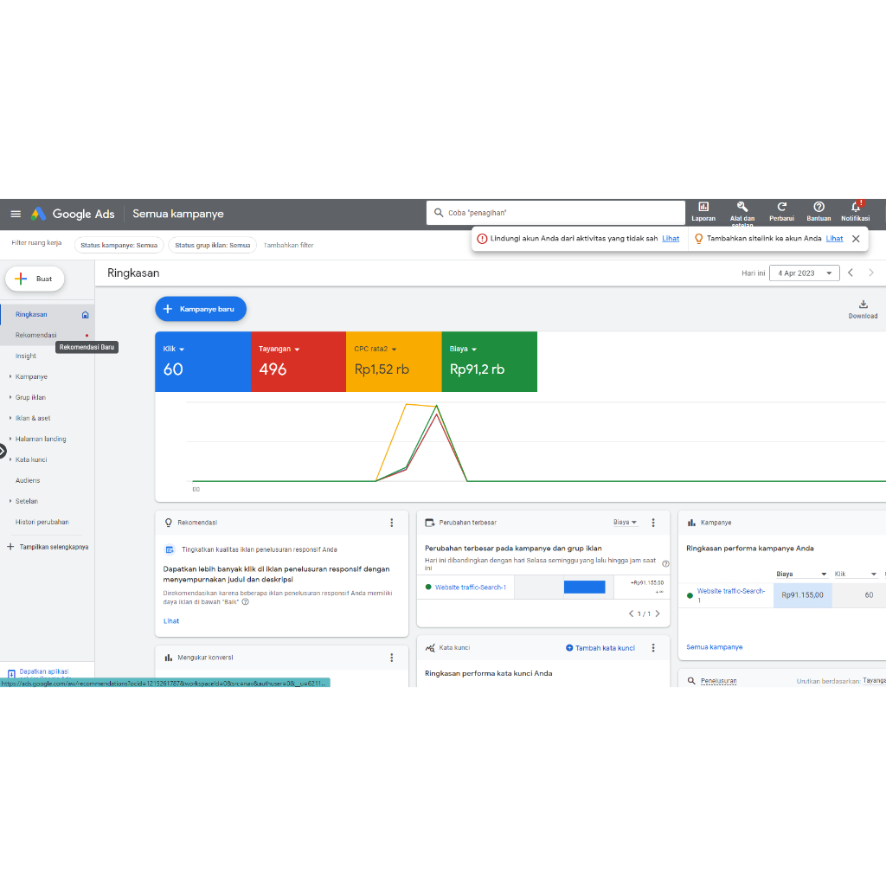Click the Kata kunci panel chart icon

pos(430,647)
